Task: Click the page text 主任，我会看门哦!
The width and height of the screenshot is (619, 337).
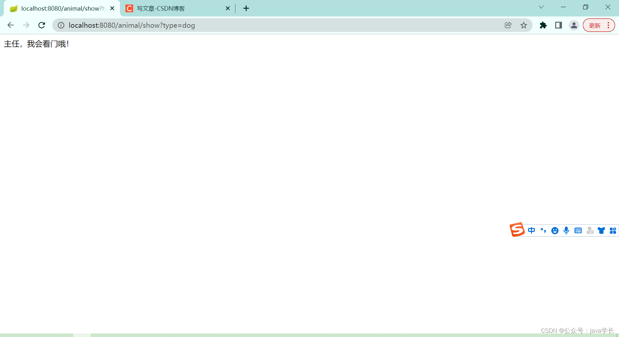Action: [36, 44]
